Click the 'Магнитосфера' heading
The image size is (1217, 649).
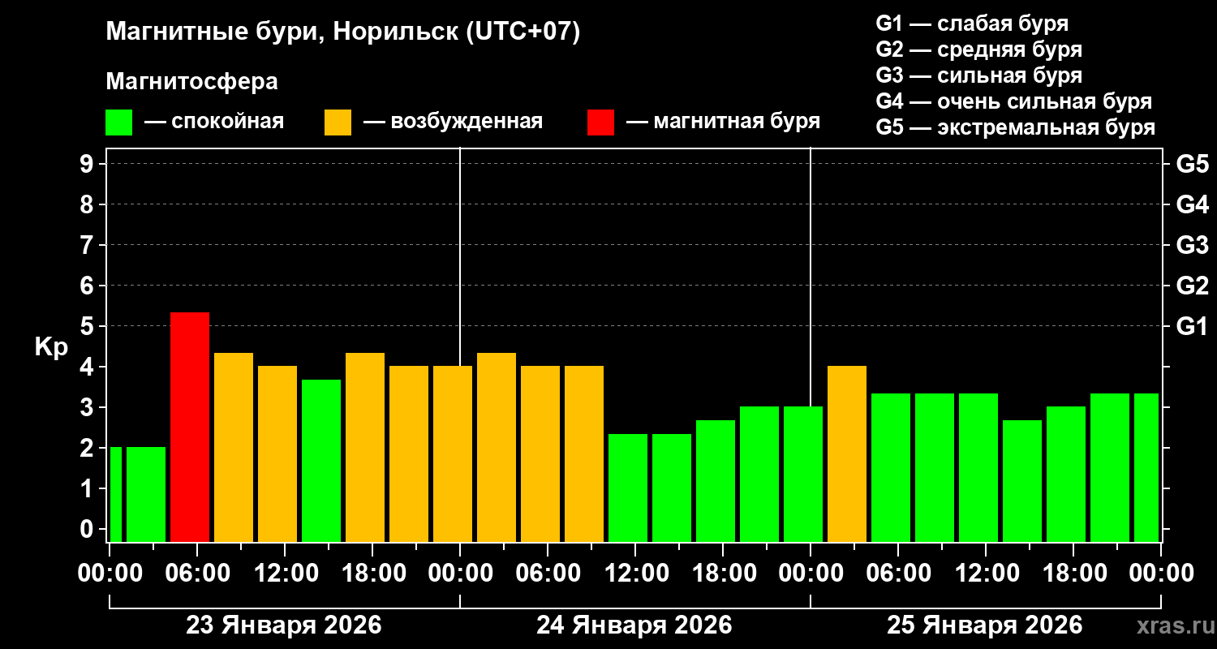(191, 82)
